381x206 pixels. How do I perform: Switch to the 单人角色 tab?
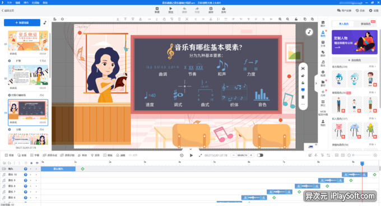click(x=343, y=24)
